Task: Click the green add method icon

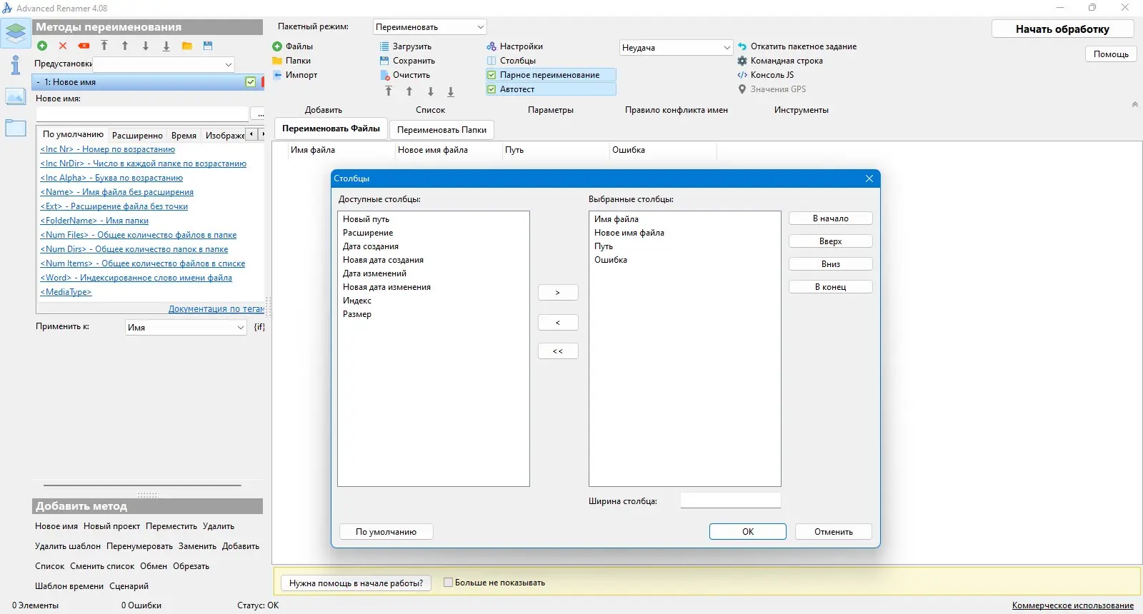Action: point(42,46)
